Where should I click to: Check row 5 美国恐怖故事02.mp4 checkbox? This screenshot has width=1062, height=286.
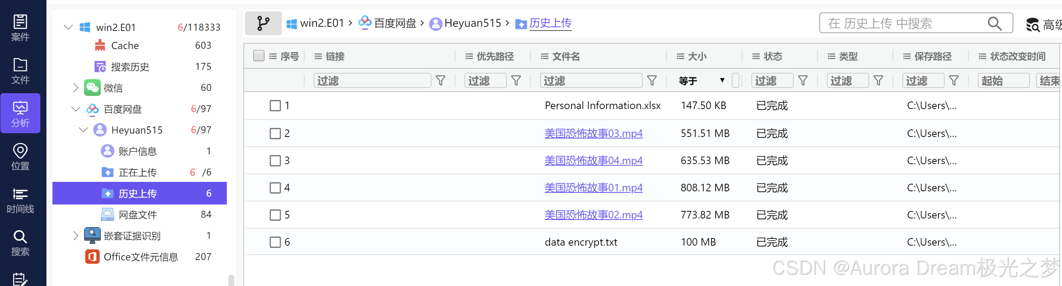(x=275, y=215)
